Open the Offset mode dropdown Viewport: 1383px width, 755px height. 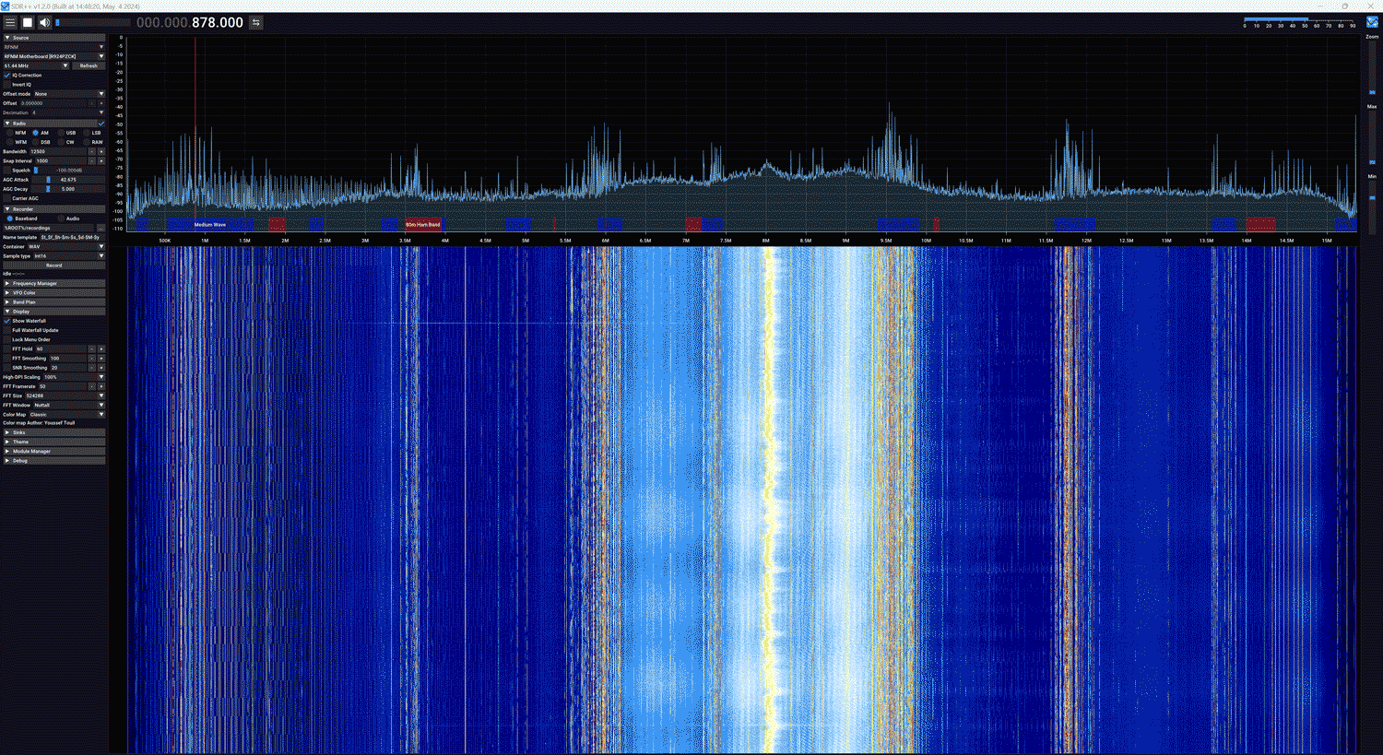tap(69, 94)
